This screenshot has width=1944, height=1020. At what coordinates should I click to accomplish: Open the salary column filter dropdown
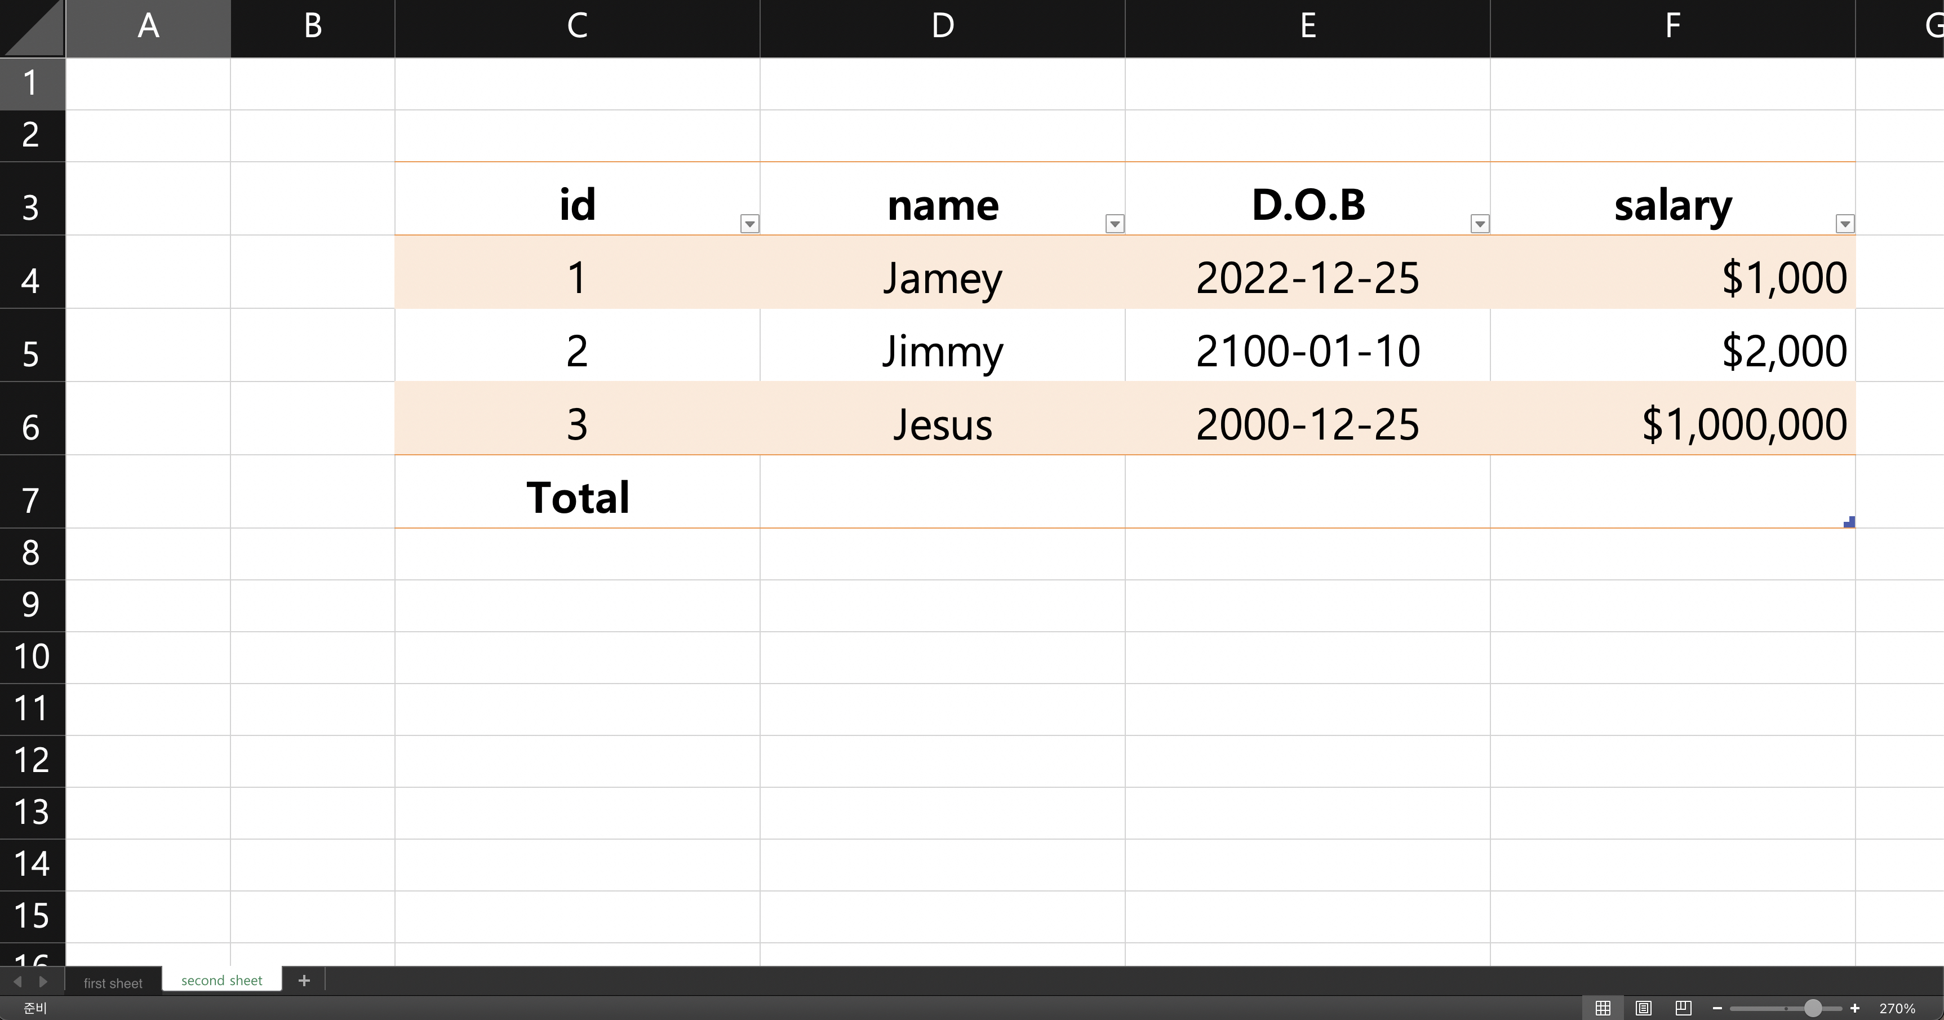[x=1845, y=224]
